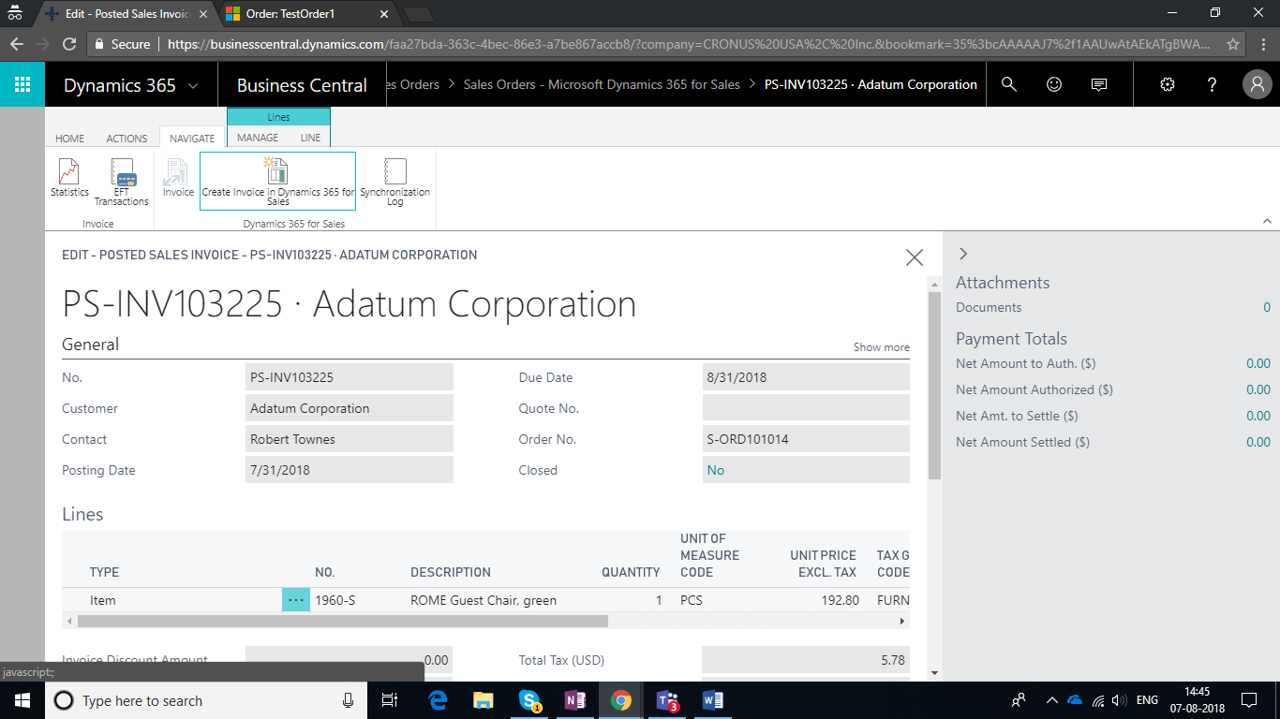Open Statistics from the Invoice ribbon group

(x=69, y=178)
